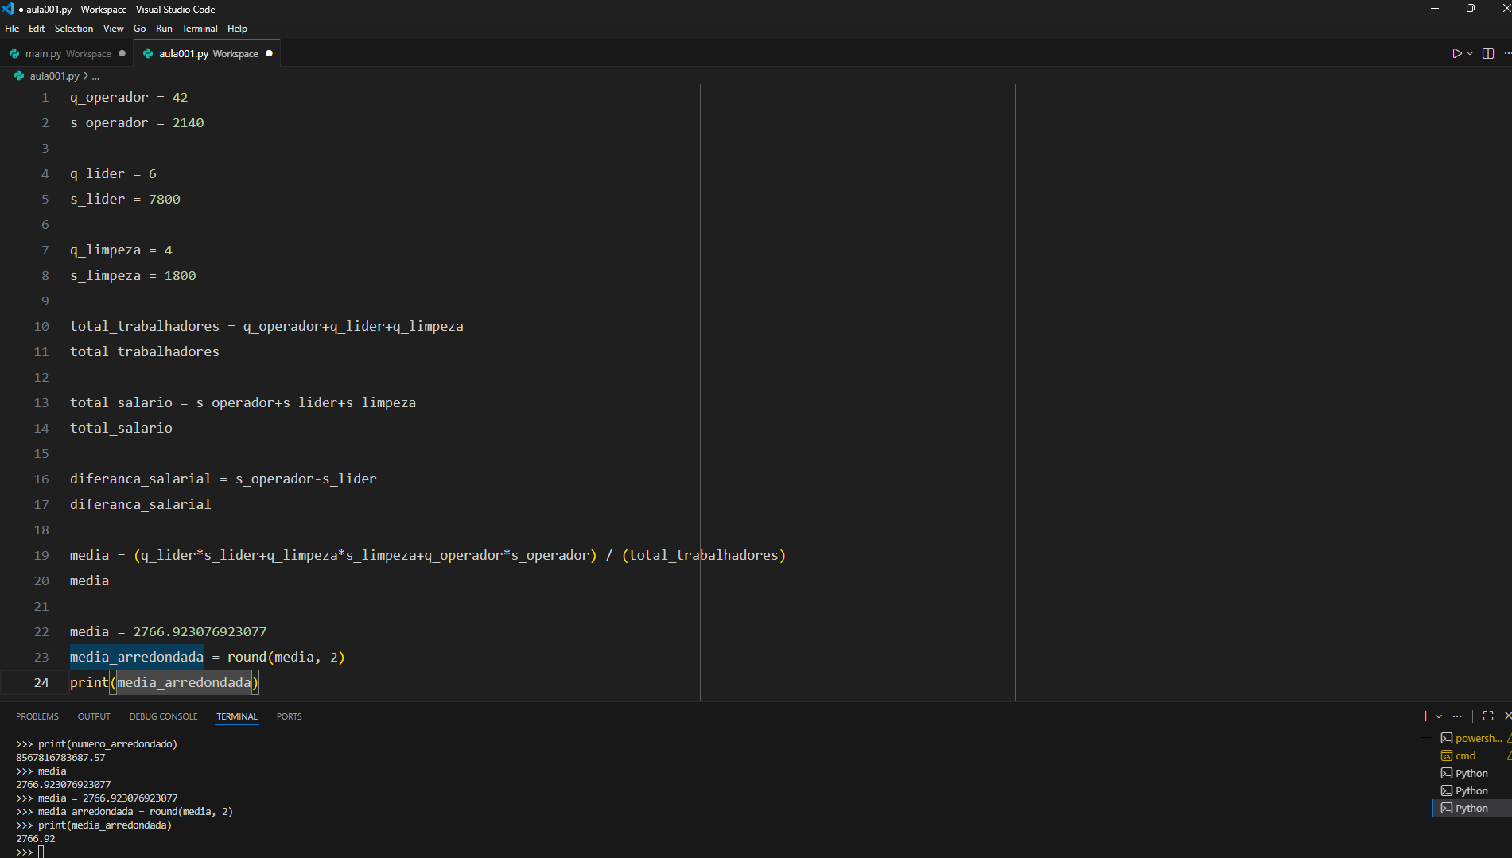Open terminal panel more actions ellipsis
Image resolution: width=1512 pixels, height=858 pixels.
pos(1457,716)
